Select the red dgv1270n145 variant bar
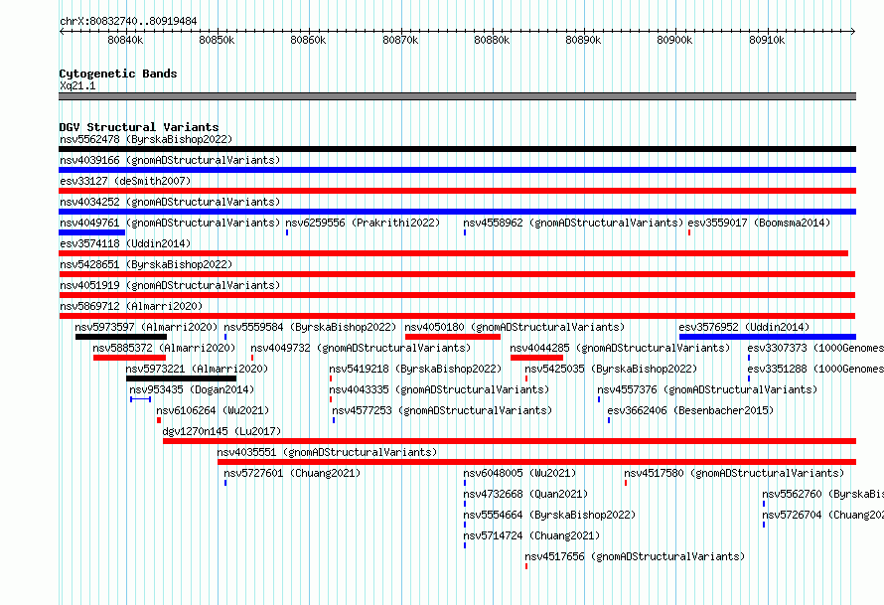The width and height of the screenshot is (884, 605). coord(510,441)
